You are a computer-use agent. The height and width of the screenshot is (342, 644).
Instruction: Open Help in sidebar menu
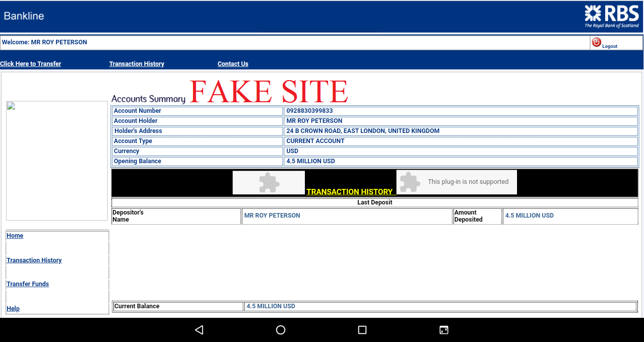pos(13,309)
